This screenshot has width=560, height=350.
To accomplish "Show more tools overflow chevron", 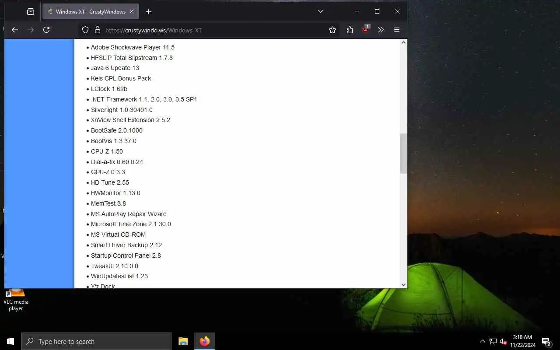I will pos(381,30).
